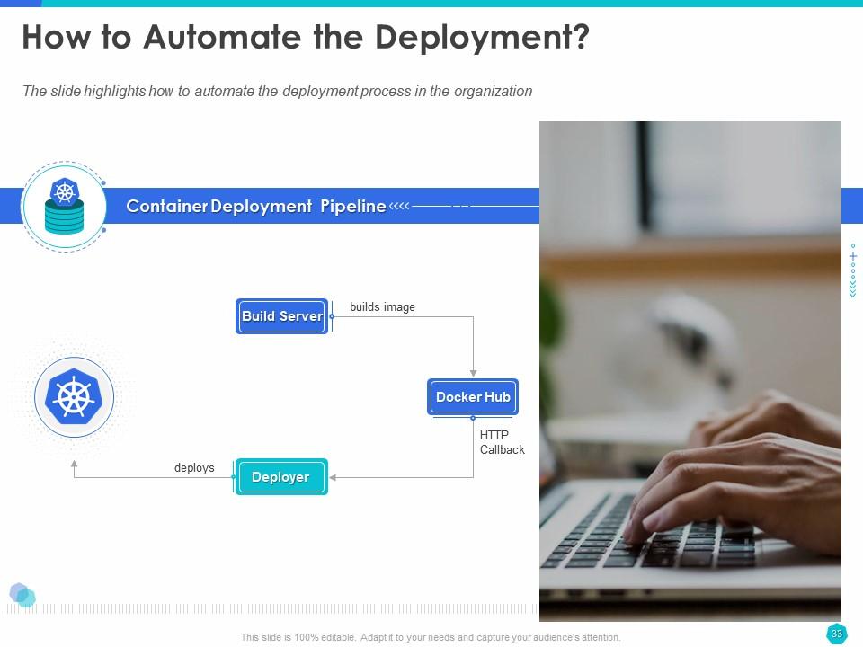863x647 pixels.
Task: Click the overlapping hexagons logo at bottom left
Action: pyautogui.click(x=22, y=595)
